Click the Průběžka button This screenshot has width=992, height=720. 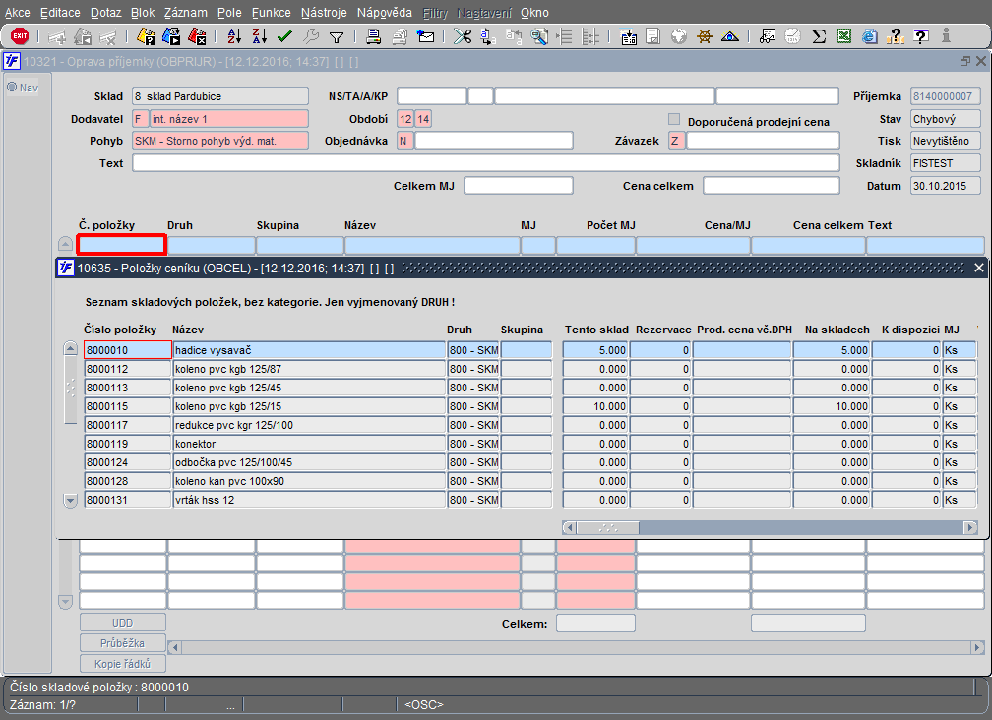(x=123, y=643)
